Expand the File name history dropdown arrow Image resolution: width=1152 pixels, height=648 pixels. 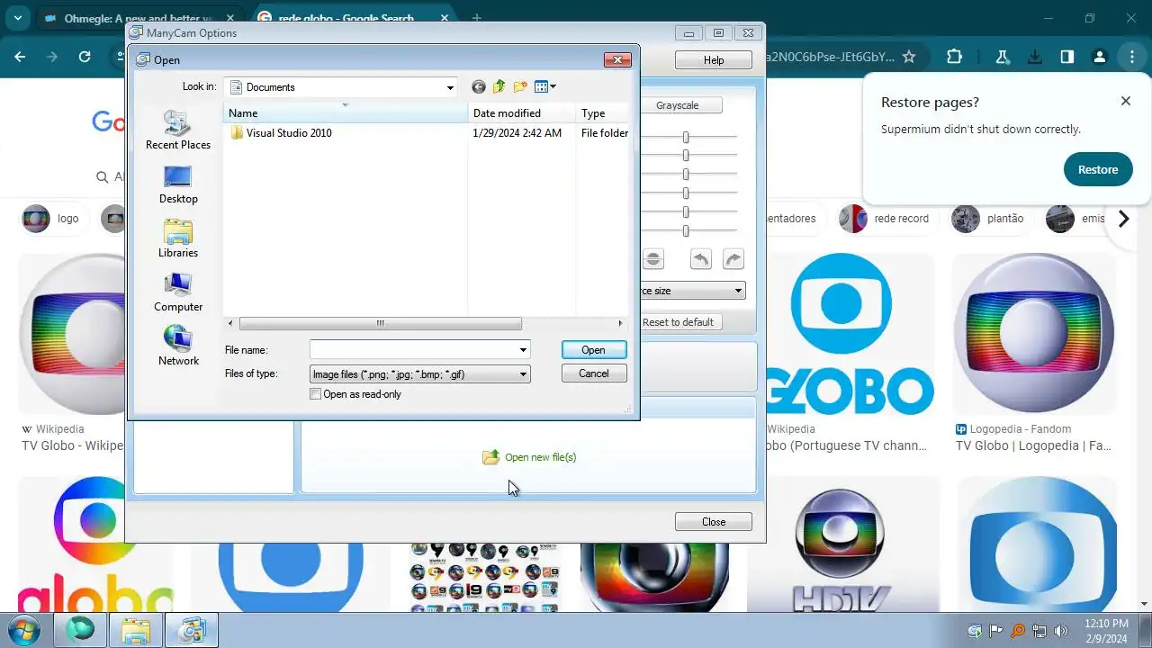click(523, 350)
